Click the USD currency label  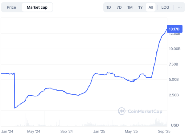[x=175, y=125]
